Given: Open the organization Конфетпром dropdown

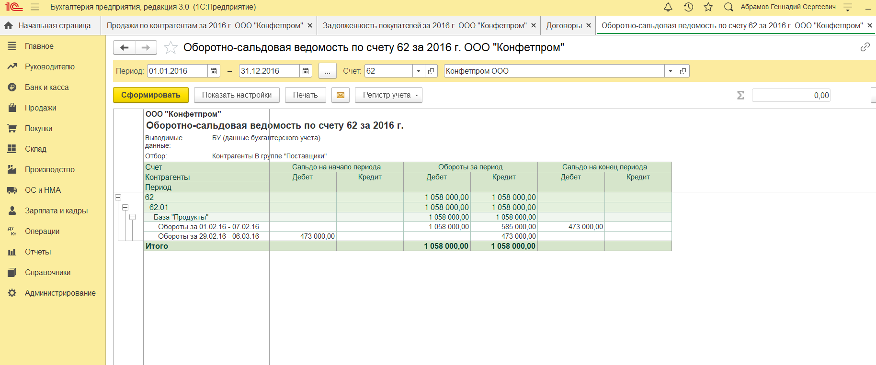Looking at the screenshot, I should point(670,71).
